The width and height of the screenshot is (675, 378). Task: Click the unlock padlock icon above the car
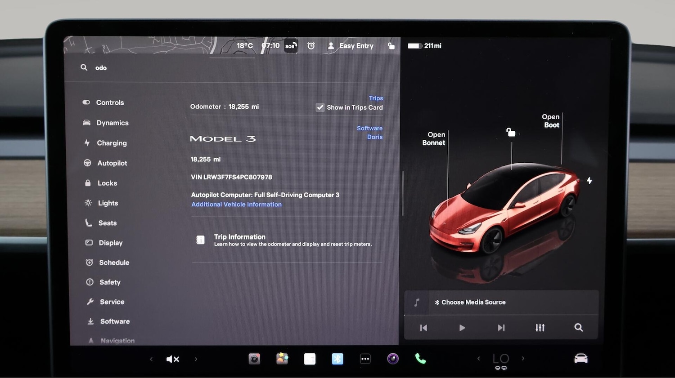511,132
